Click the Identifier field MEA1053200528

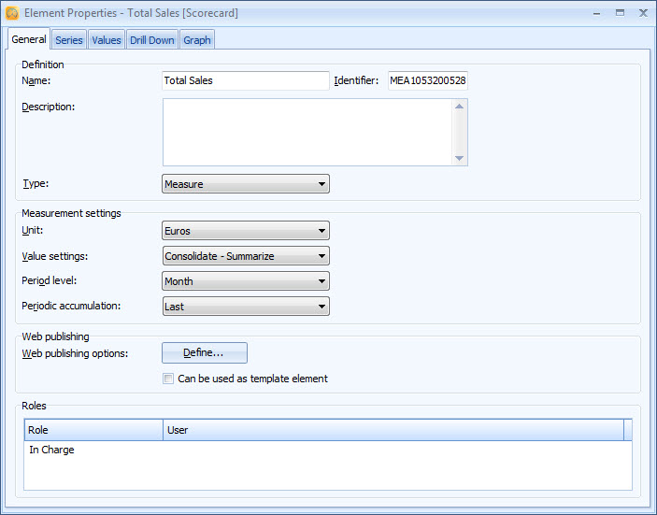pyautogui.click(x=428, y=80)
